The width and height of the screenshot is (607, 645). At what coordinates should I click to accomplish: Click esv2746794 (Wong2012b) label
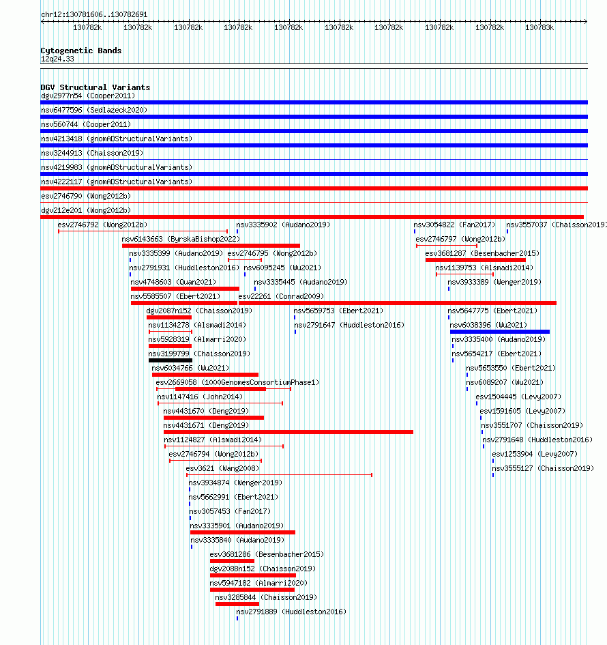[213, 455]
